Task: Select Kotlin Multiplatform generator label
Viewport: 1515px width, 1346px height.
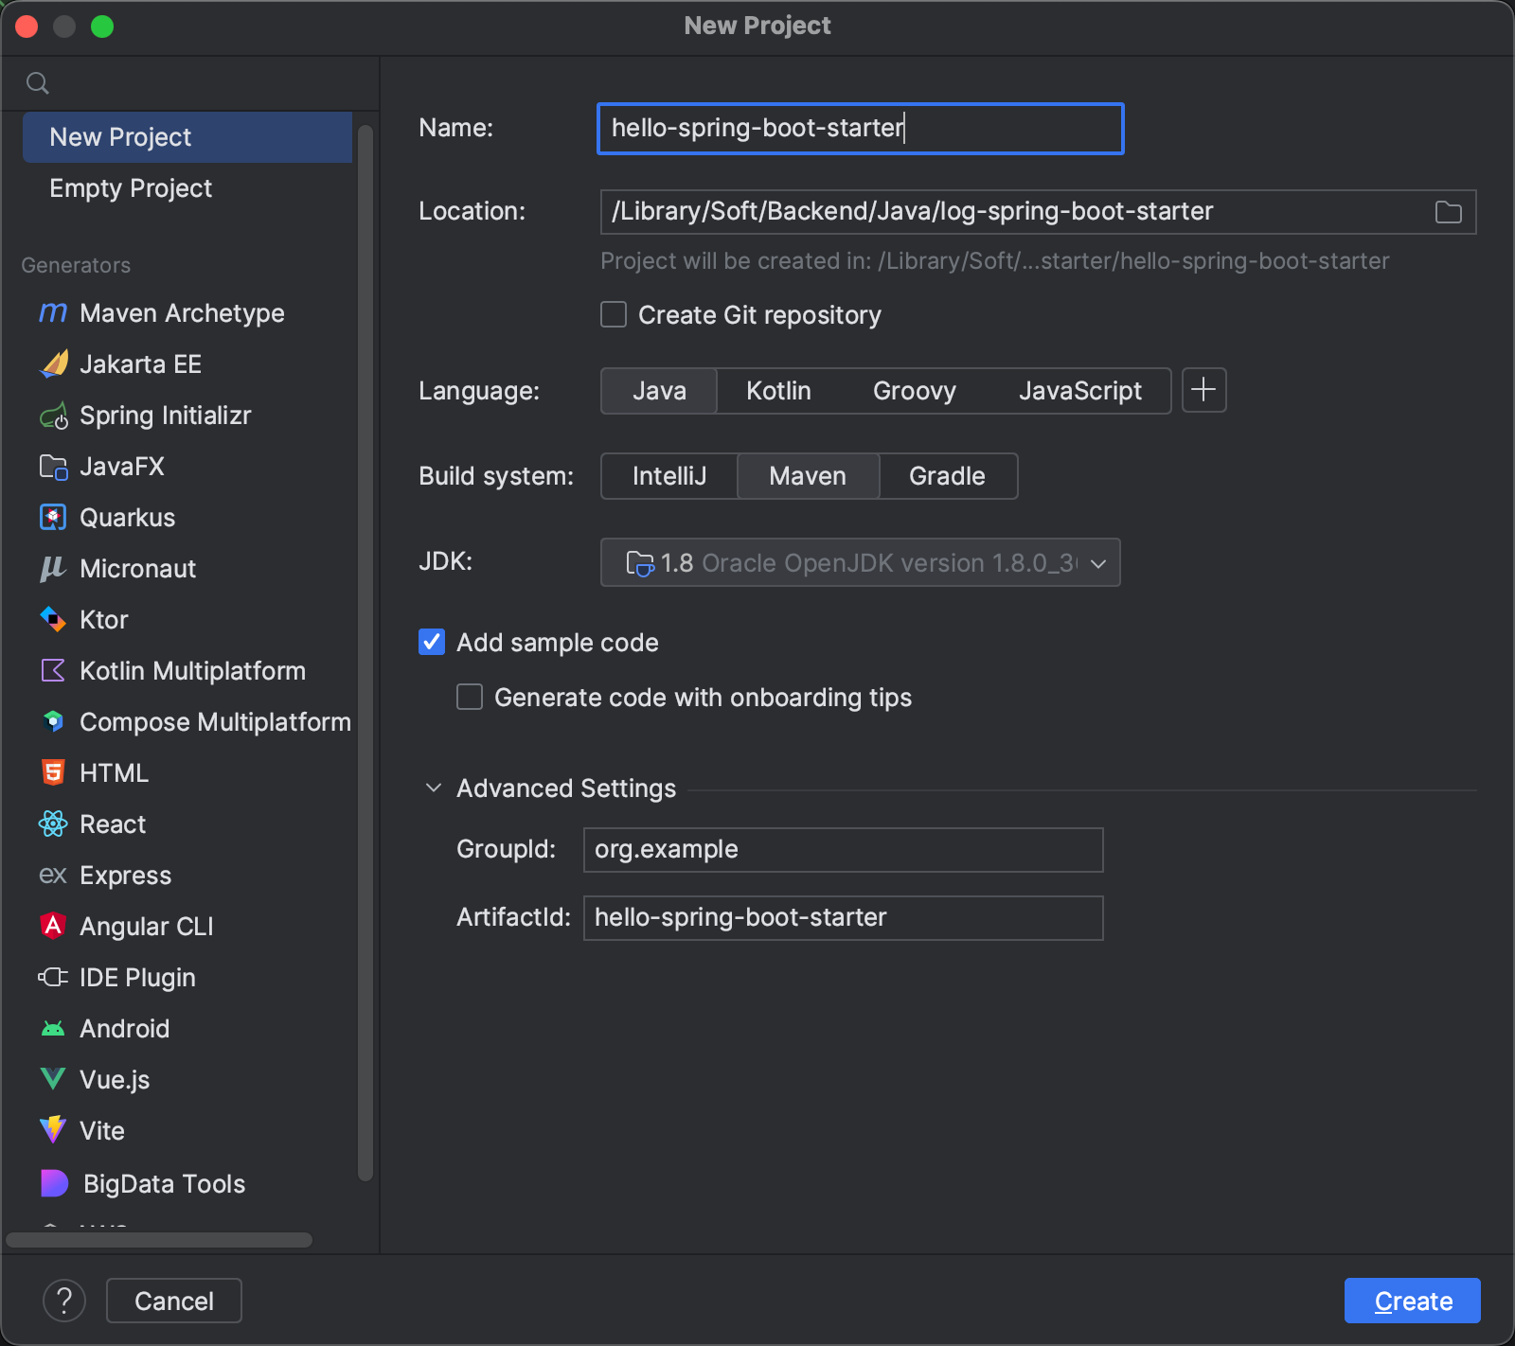Action: tap(192, 671)
